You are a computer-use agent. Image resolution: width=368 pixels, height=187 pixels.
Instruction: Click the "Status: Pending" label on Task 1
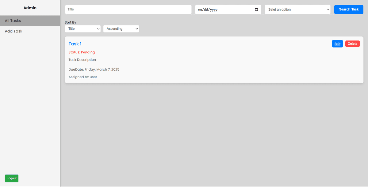(82, 52)
